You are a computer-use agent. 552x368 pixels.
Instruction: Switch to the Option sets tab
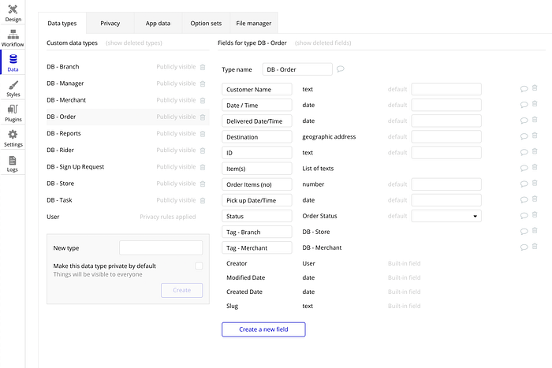[x=206, y=23]
